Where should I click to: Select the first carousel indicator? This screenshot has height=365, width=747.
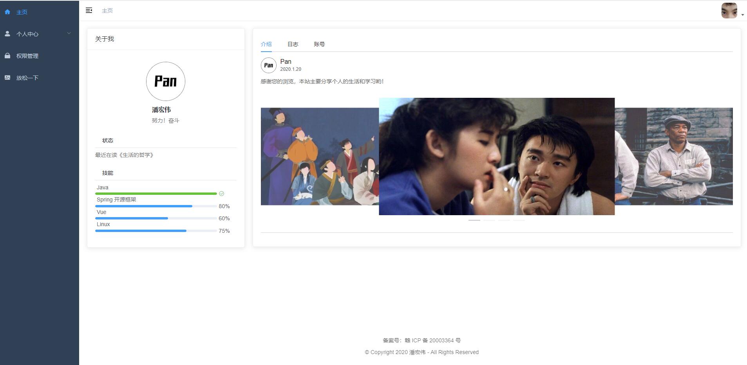point(474,220)
